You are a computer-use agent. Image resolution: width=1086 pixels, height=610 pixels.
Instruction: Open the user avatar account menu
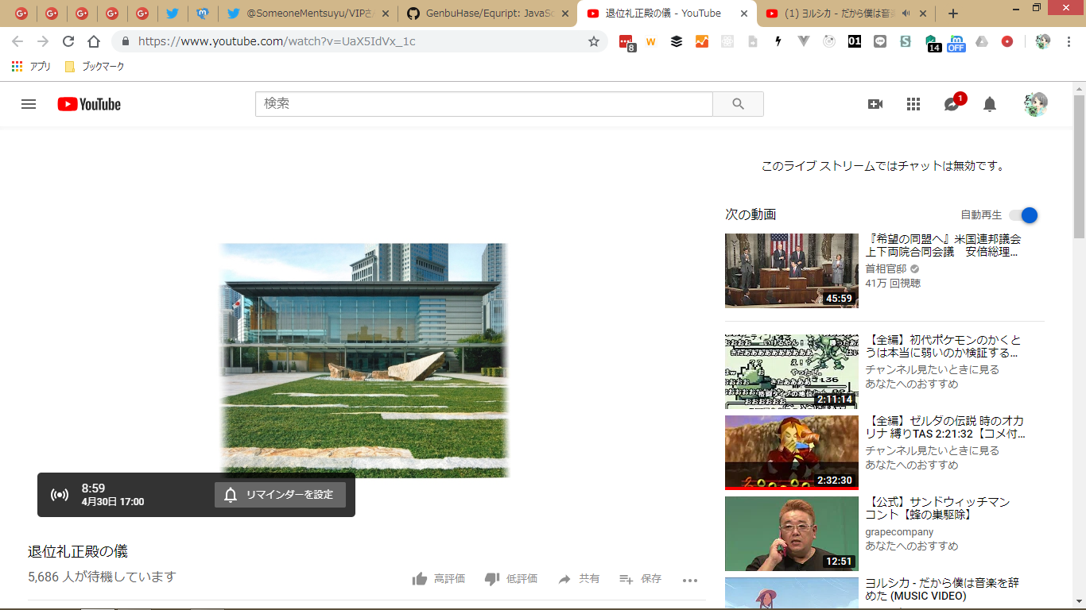pos(1035,104)
